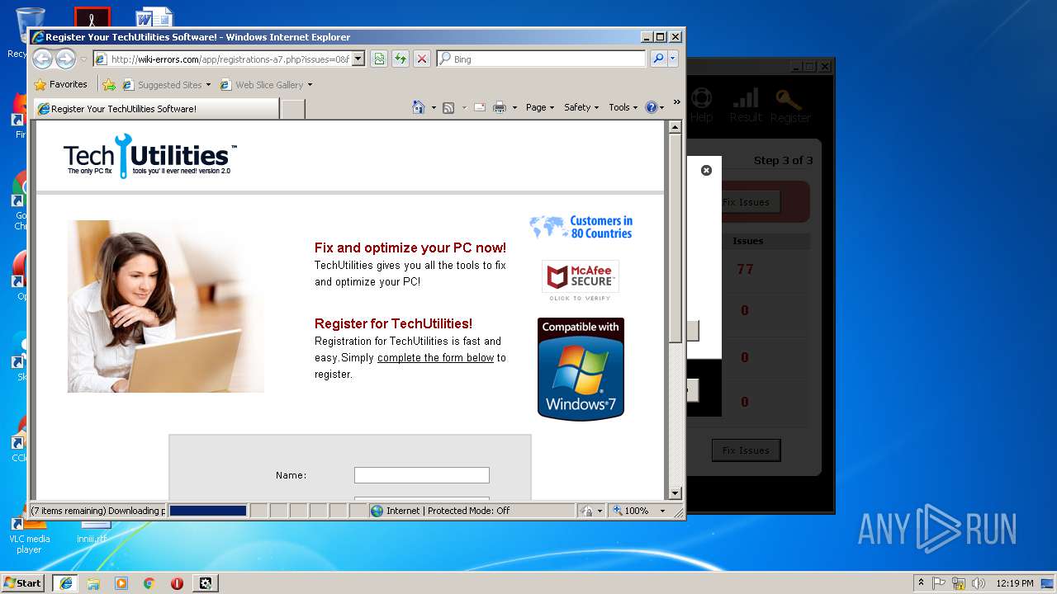Image resolution: width=1057 pixels, height=594 pixels.
Task: Open the Safety menu
Action: [x=581, y=107]
